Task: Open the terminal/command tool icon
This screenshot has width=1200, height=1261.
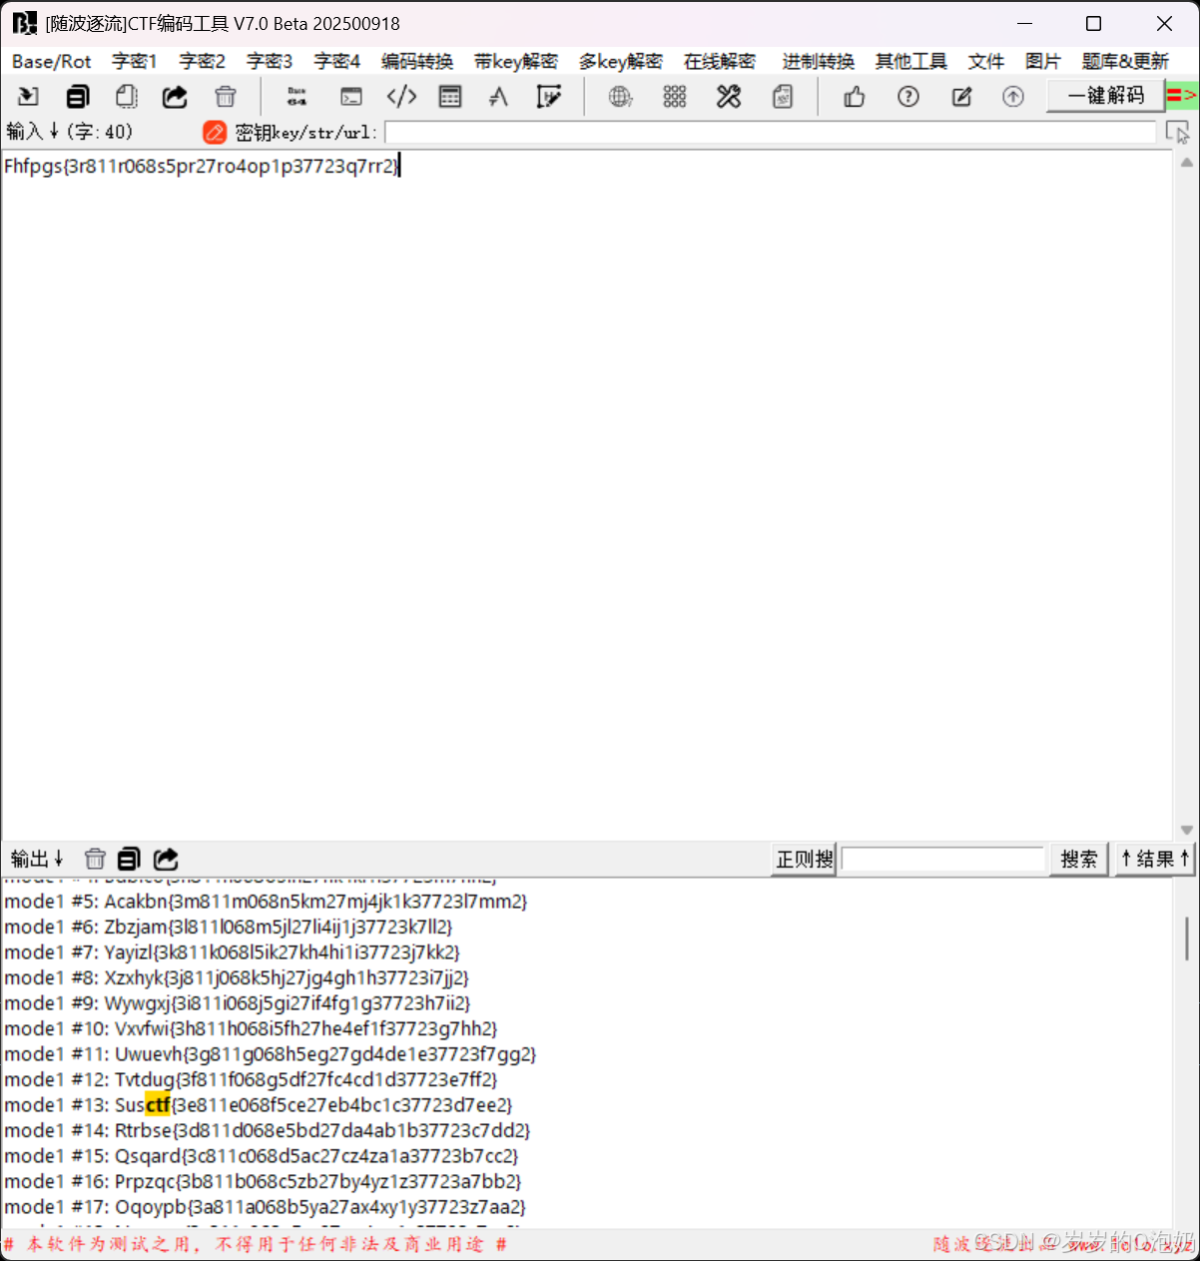Action: pyautogui.click(x=350, y=96)
